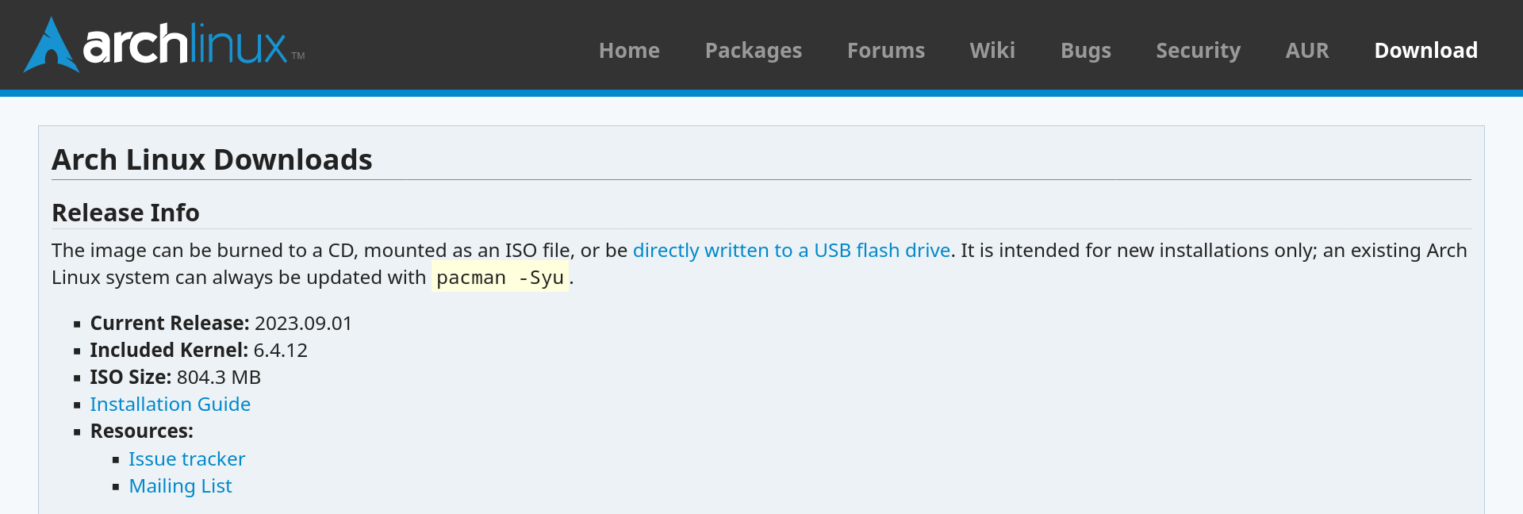Click the 'Release Info' heading
Screen dimensions: 1523x514
(x=125, y=213)
